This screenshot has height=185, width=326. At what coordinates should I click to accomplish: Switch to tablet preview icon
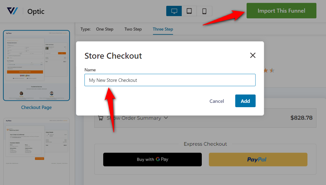point(189,11)
